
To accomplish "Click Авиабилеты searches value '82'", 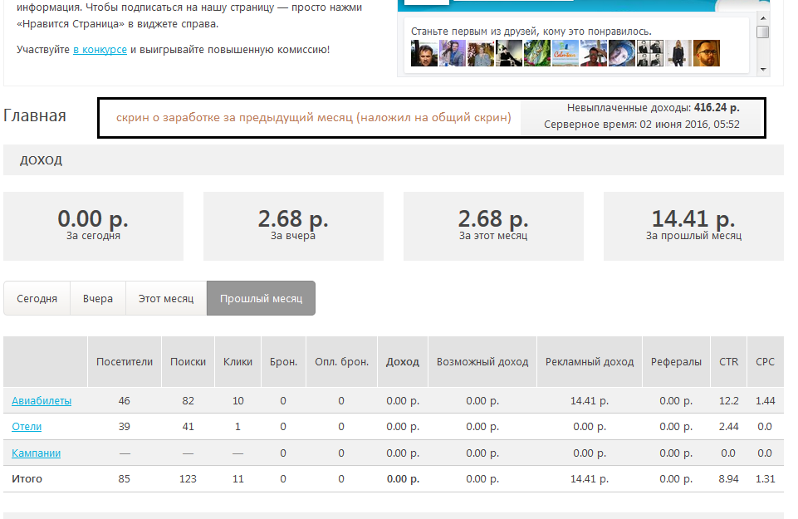I will (188, 400).
